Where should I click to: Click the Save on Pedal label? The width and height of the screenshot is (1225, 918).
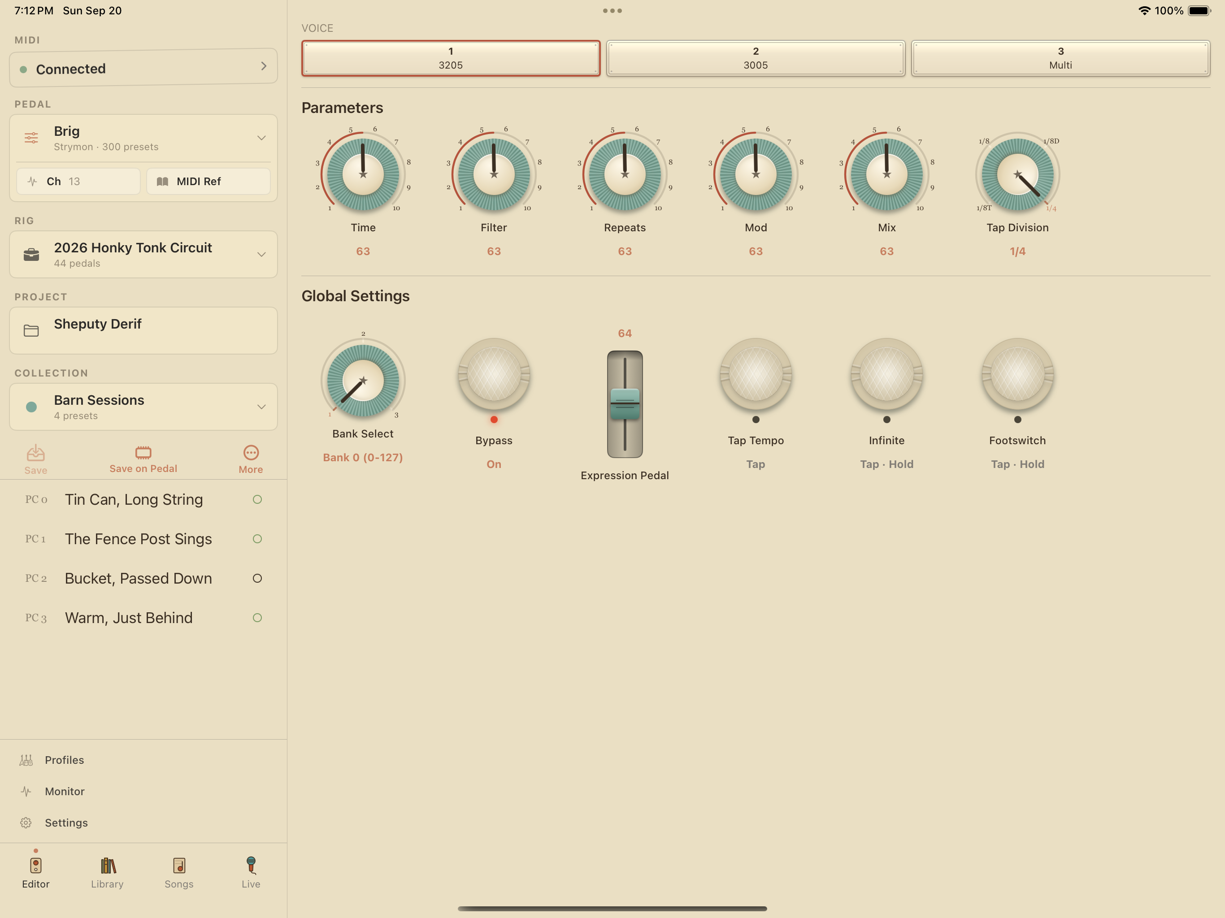coord(143,468)
